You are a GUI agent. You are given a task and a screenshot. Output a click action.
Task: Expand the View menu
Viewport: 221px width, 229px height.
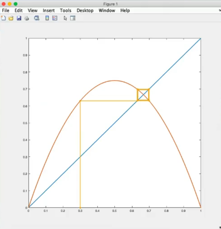click(x=33, y=11)
